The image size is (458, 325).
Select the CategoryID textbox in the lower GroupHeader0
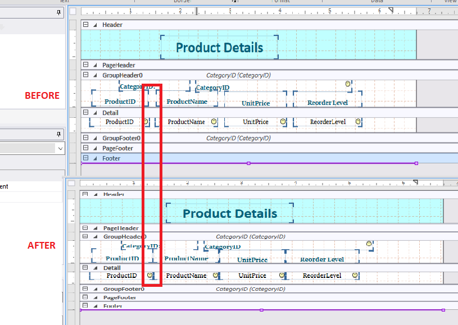tap(288, 246)
